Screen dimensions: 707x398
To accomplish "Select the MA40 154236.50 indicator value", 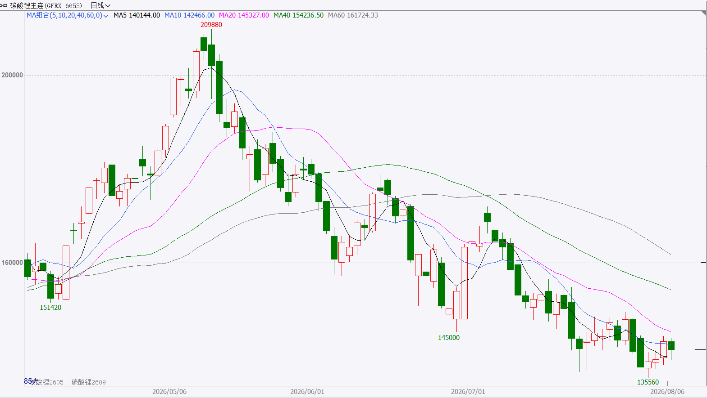I will 298,15.
